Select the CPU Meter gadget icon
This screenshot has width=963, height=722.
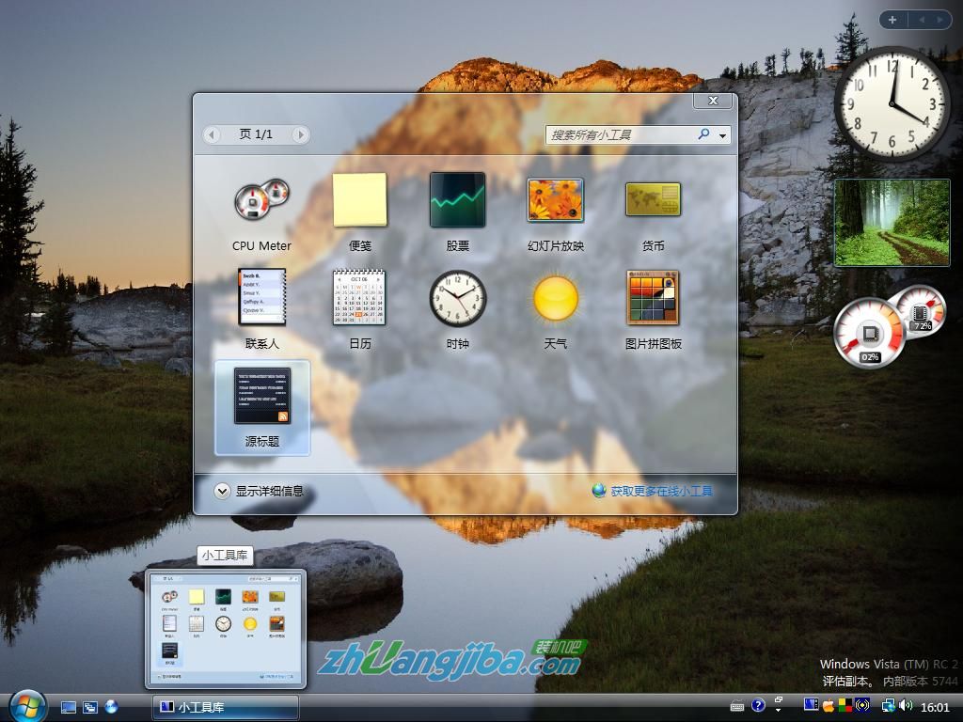click(x=261, y=200)
